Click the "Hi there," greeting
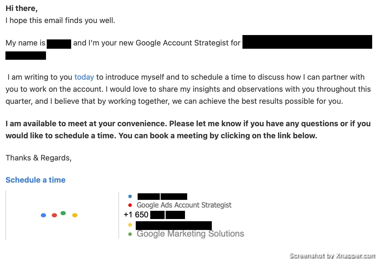Viewport: 376px width, 259px height. [x=22, y=8]
